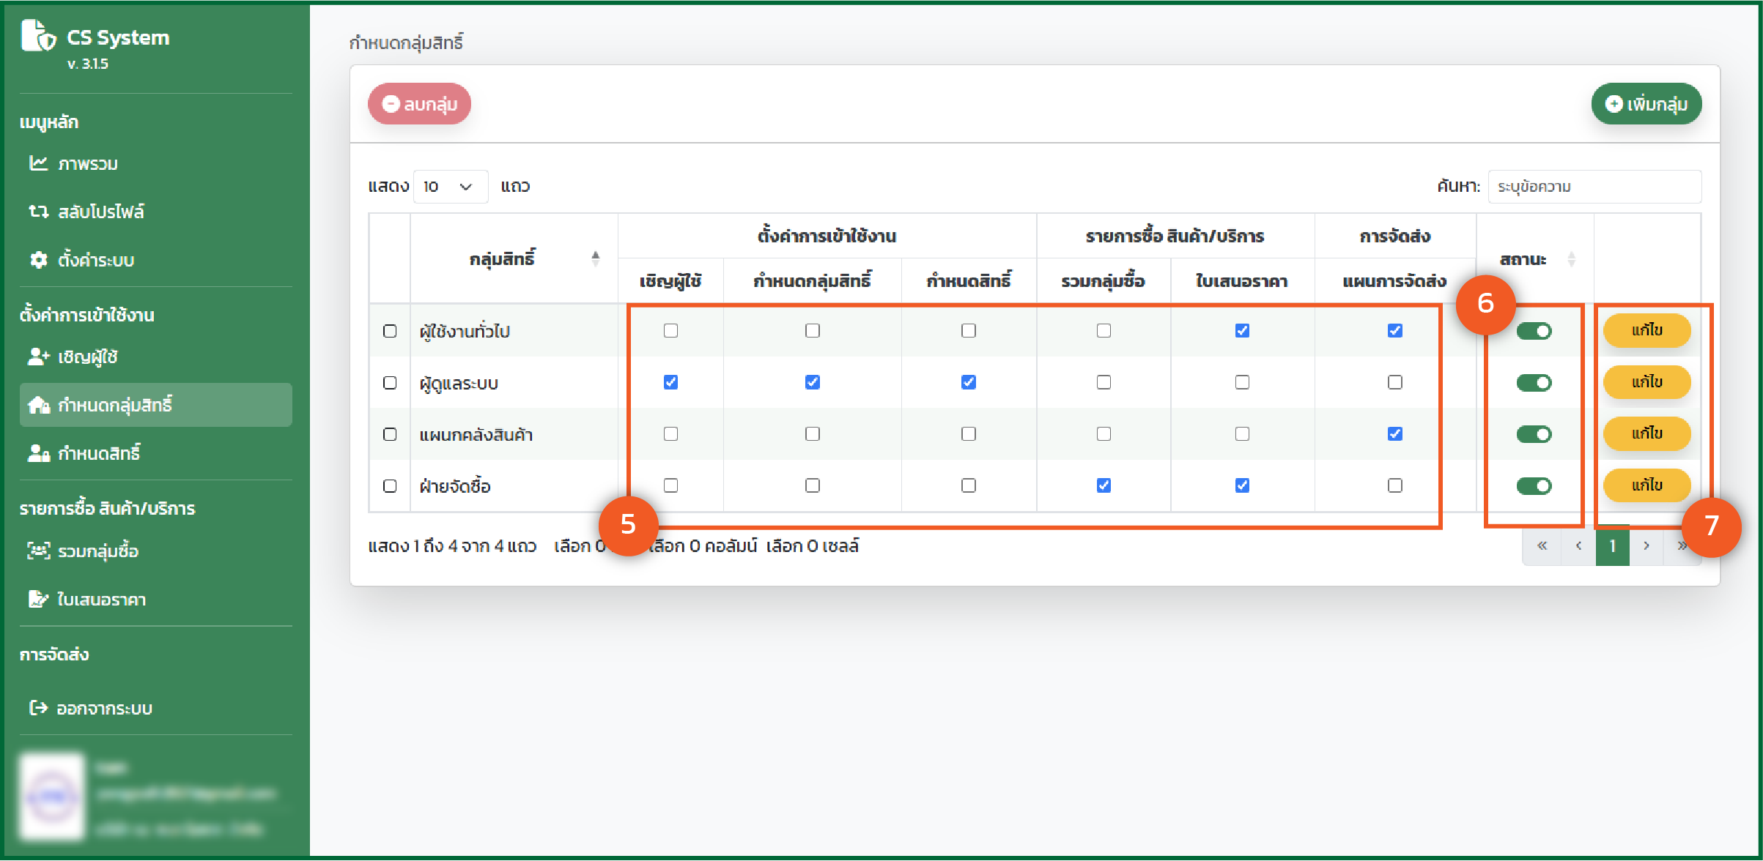Click the สลับโปรไฟล์ swap arrows icon
The width and height of the screenshot is (1763, 861).
[x=39, y=212]
